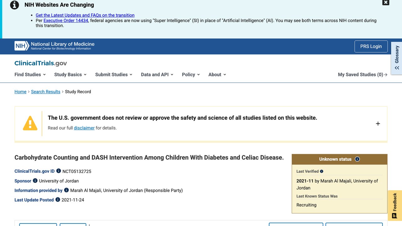Image resolution: width=402 pixels, height=226 pixels.
Task: Click the PRS Login button
Action: 371,46
